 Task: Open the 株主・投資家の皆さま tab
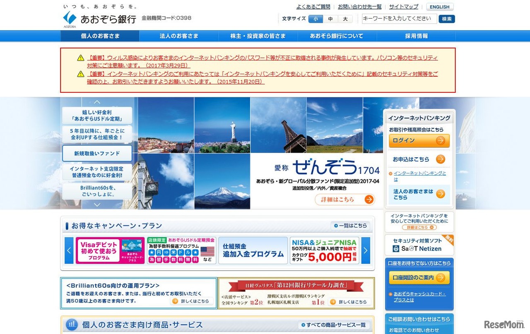tap(258, 36)
